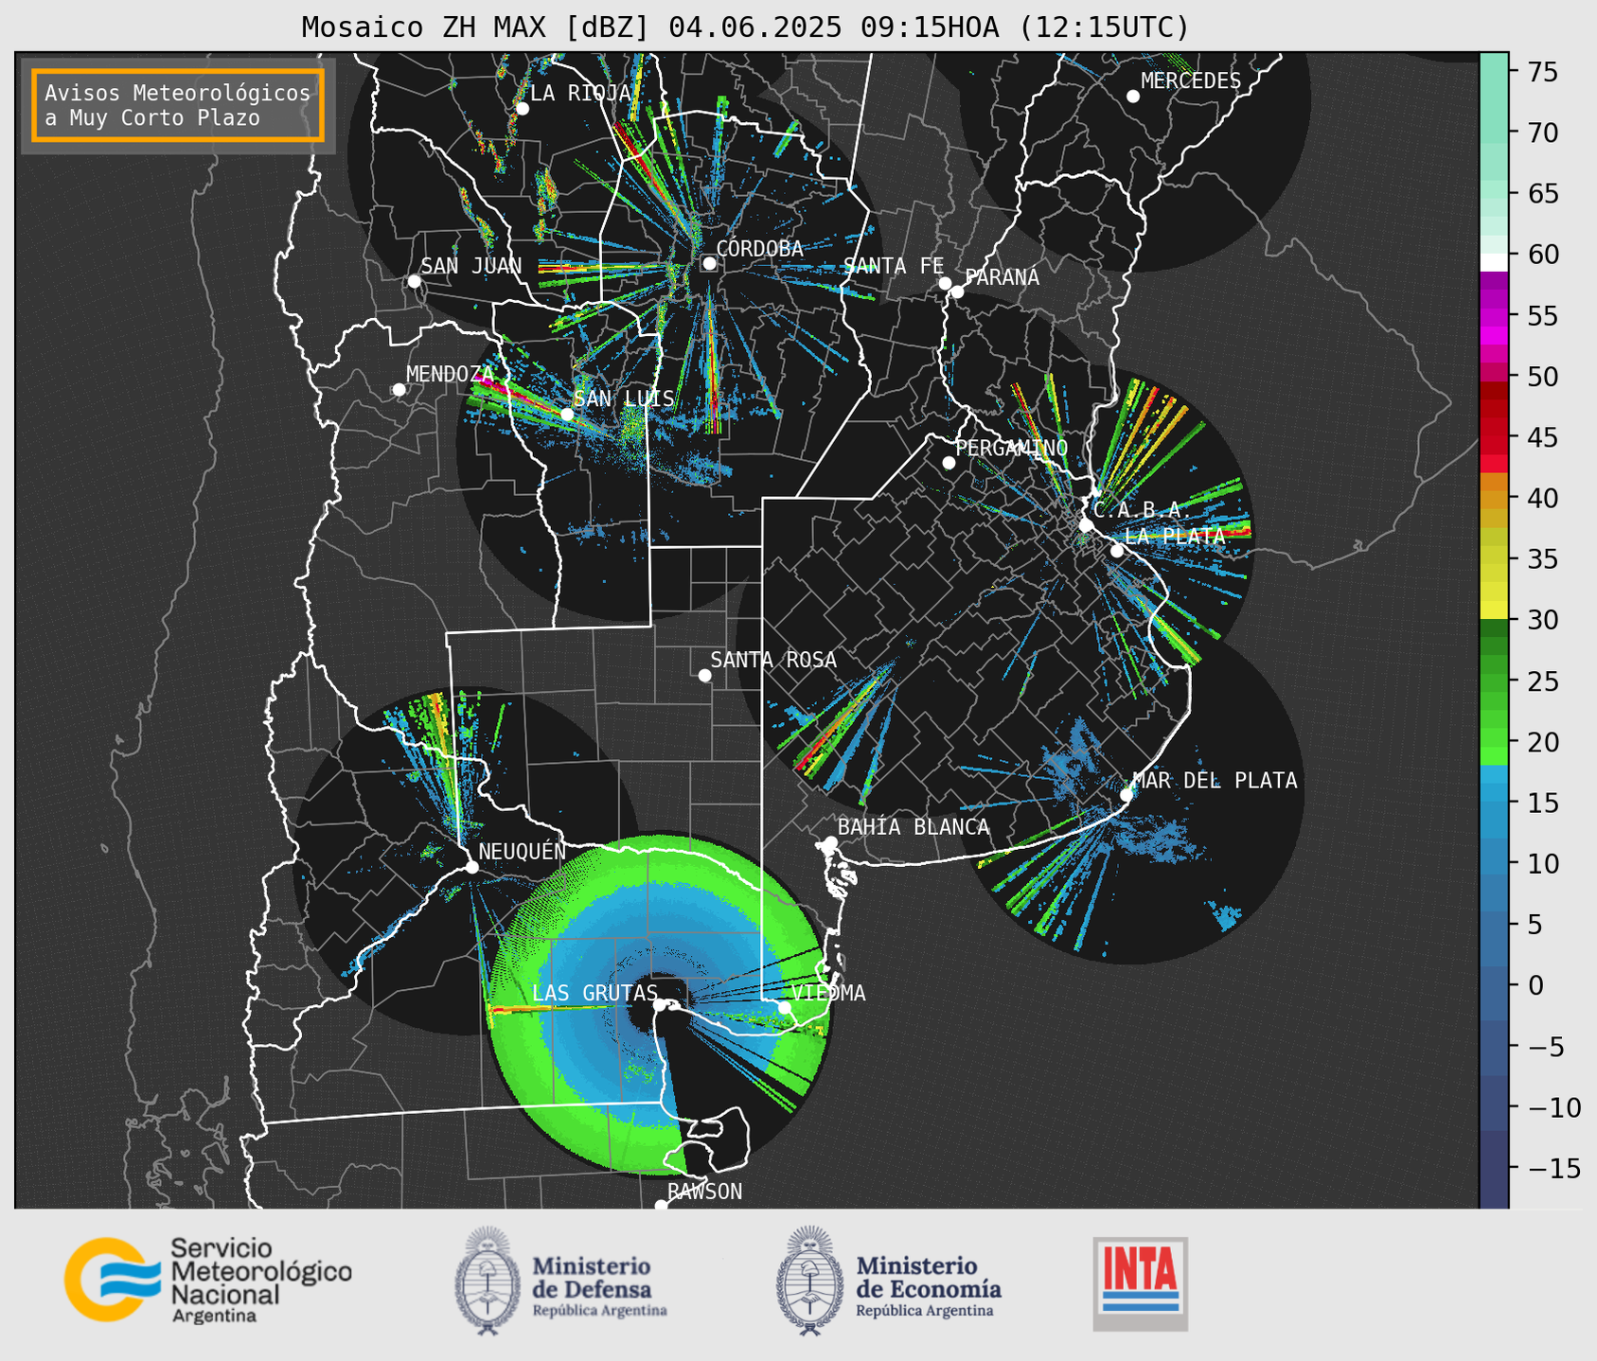This screenshot has height=1361, width=1597.
Task: Click the colorbar tick label 0
Action: pos(1535,986)
